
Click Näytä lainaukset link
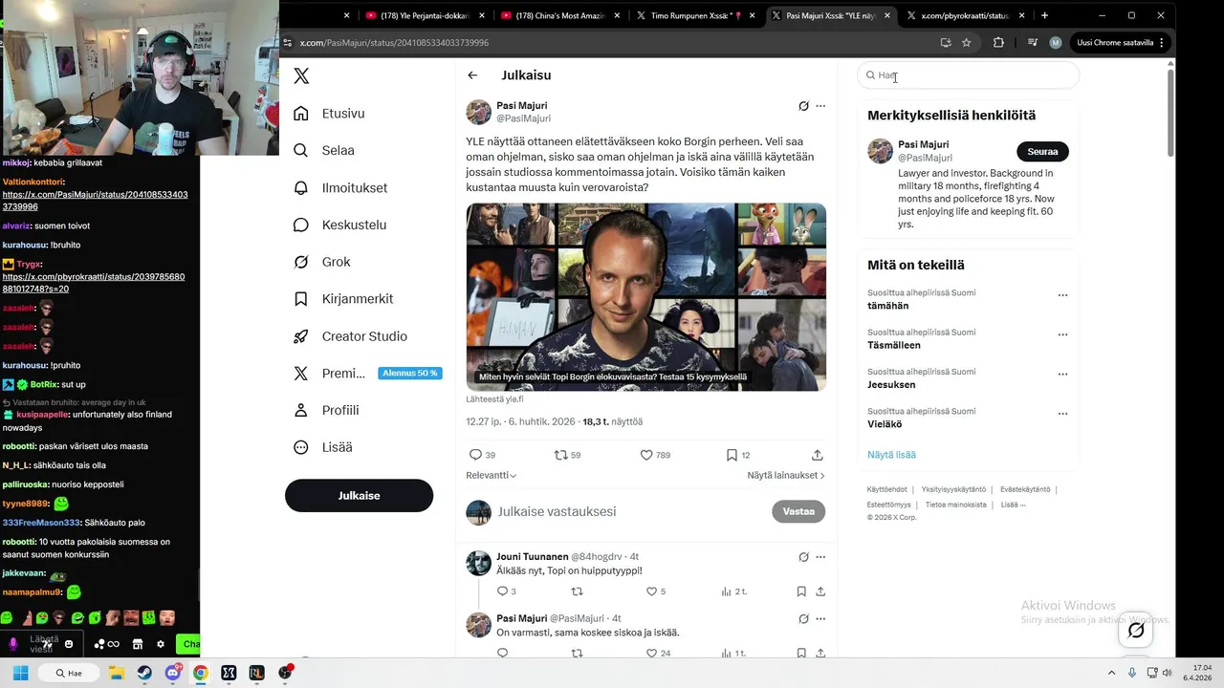click(x=786, y=475)
